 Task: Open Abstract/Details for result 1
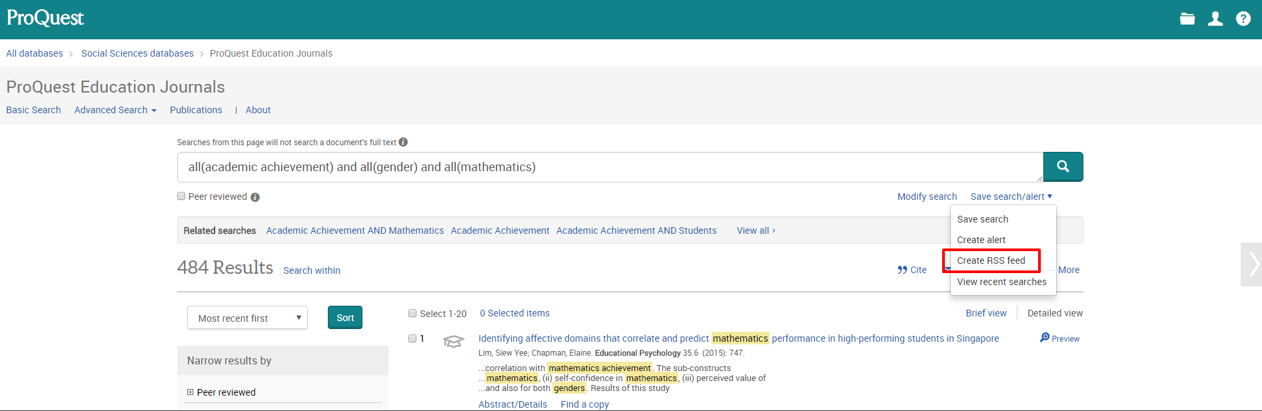point(512,404)
